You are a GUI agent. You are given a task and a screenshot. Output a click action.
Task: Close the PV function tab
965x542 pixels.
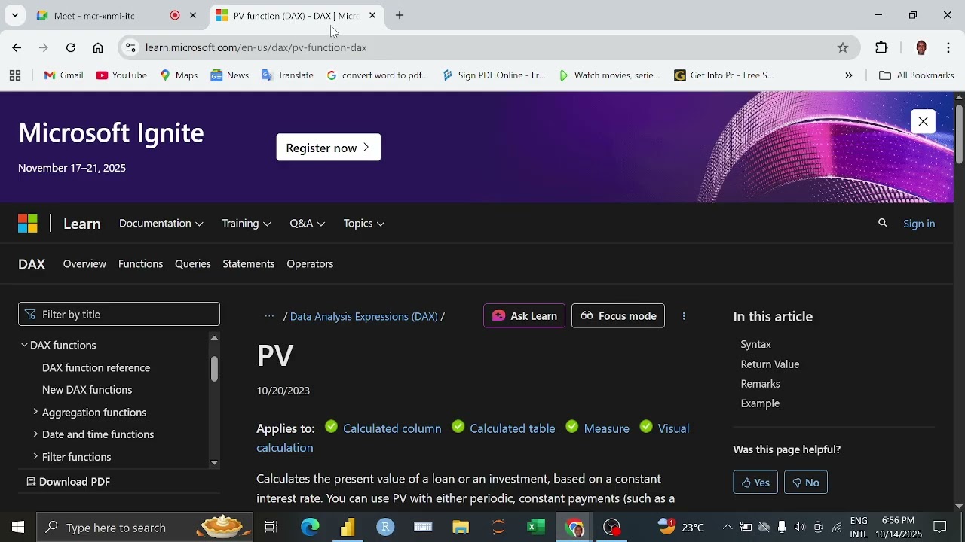tap(372, 15)
